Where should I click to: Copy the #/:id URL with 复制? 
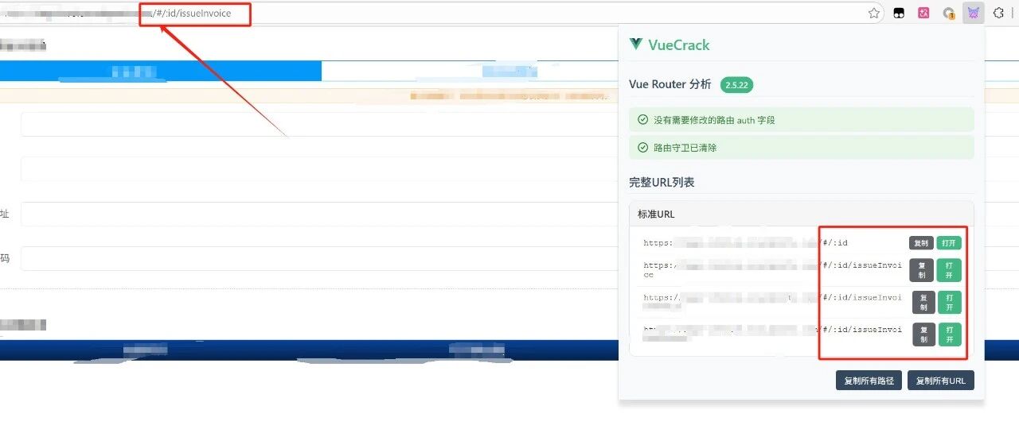921,243
